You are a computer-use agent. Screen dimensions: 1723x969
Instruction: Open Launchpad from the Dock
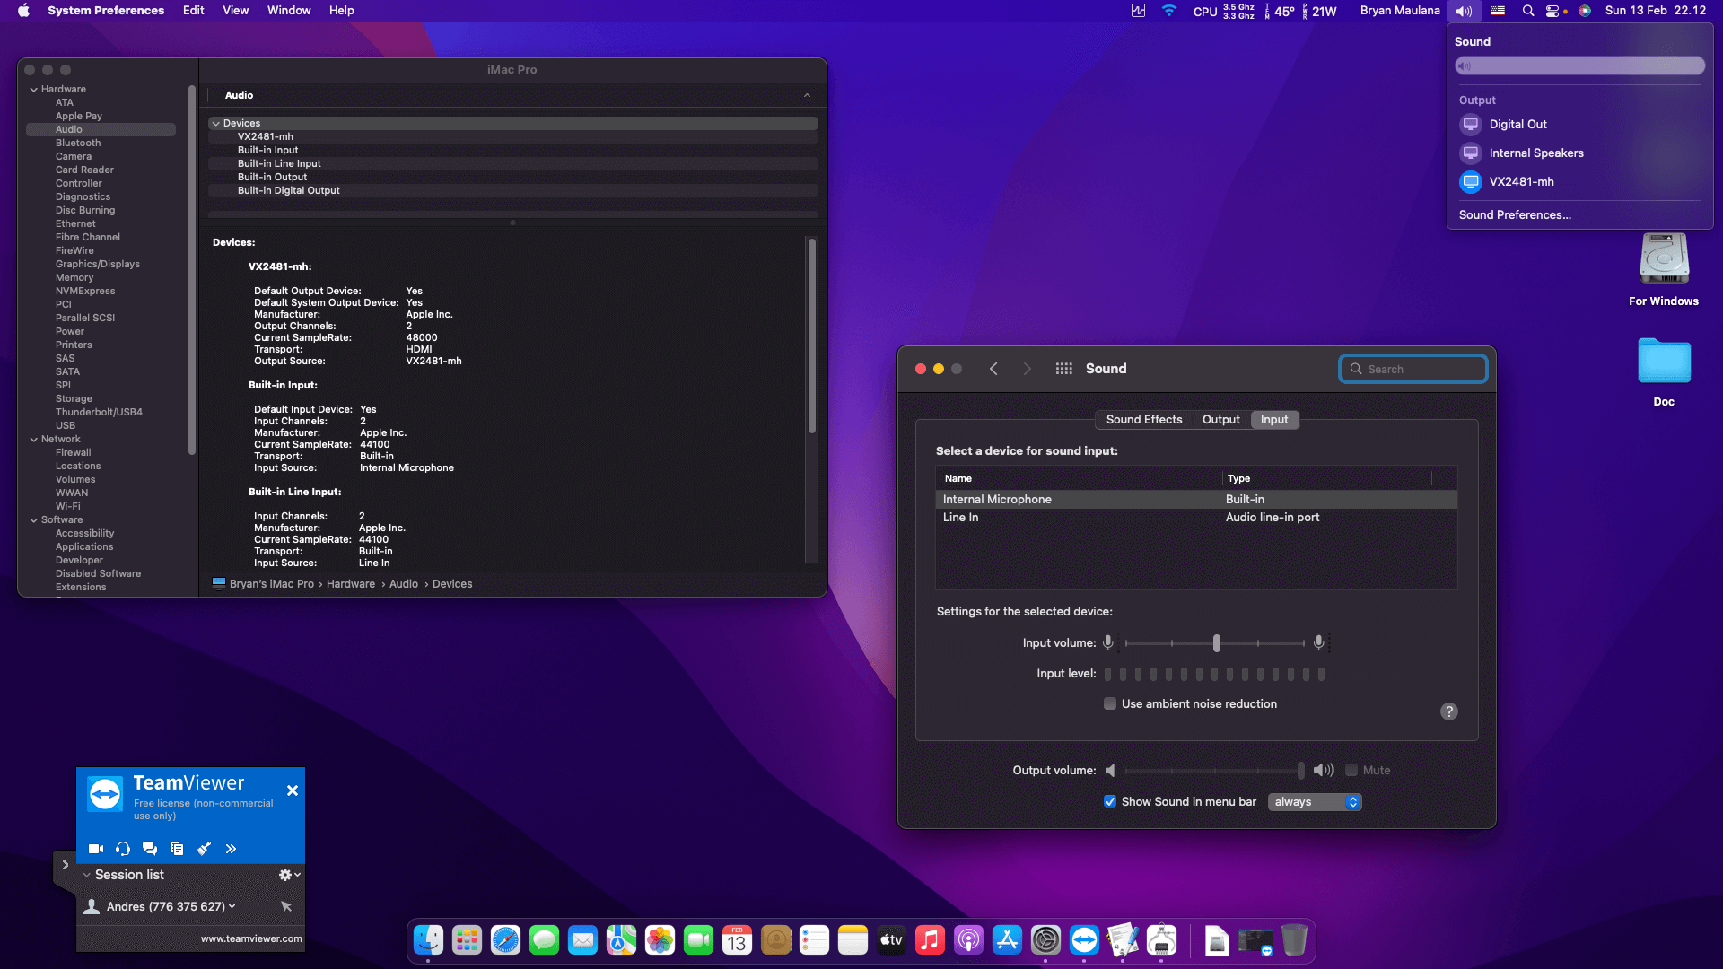click(x=467, y=940)
